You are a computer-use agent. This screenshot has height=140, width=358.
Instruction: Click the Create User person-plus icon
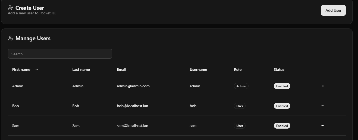click(11, 8)
